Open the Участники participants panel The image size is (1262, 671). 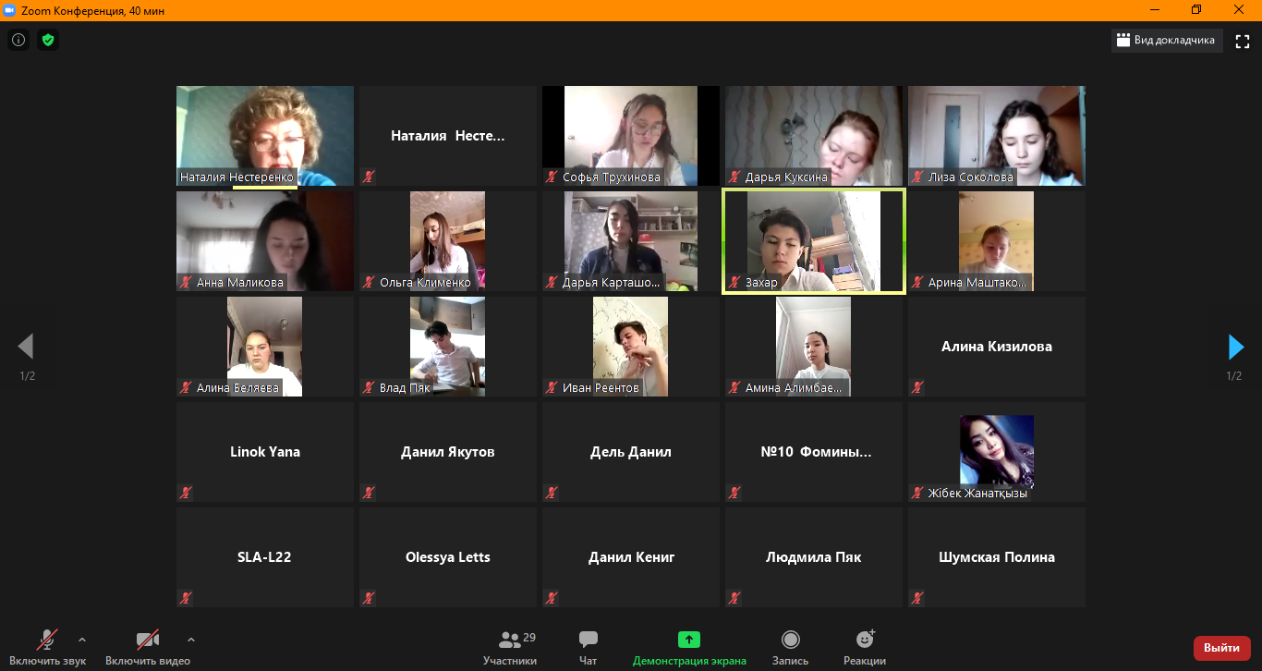point(510,647)
